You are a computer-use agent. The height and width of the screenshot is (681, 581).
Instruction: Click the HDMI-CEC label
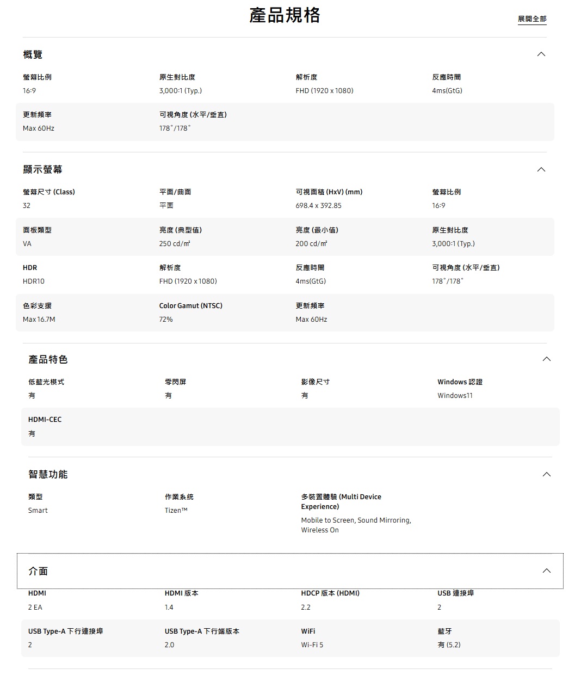tap(45, 420)
